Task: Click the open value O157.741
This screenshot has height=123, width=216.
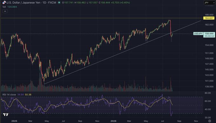Action: (x=68, y=3)
